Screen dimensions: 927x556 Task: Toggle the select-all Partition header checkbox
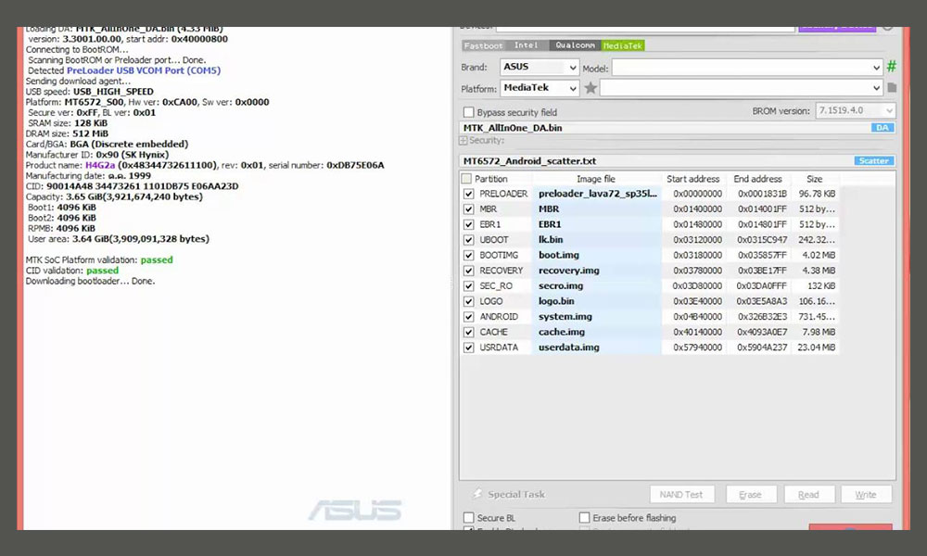466,179
